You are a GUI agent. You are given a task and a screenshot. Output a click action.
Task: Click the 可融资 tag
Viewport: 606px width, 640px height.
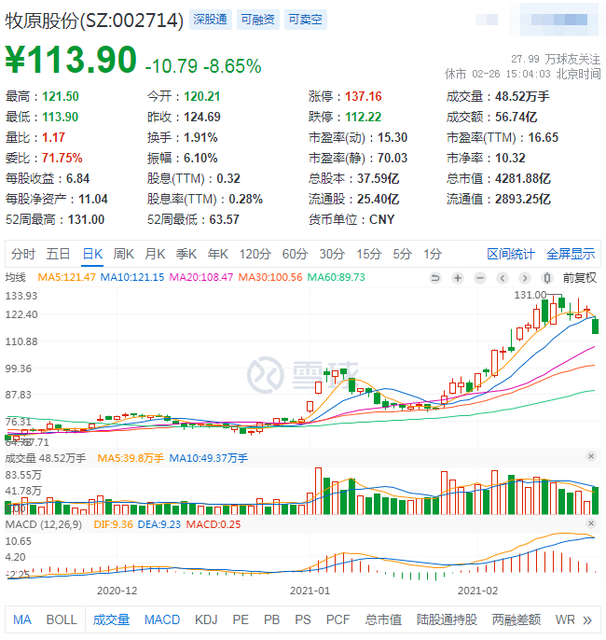click(x=257, y=20)
